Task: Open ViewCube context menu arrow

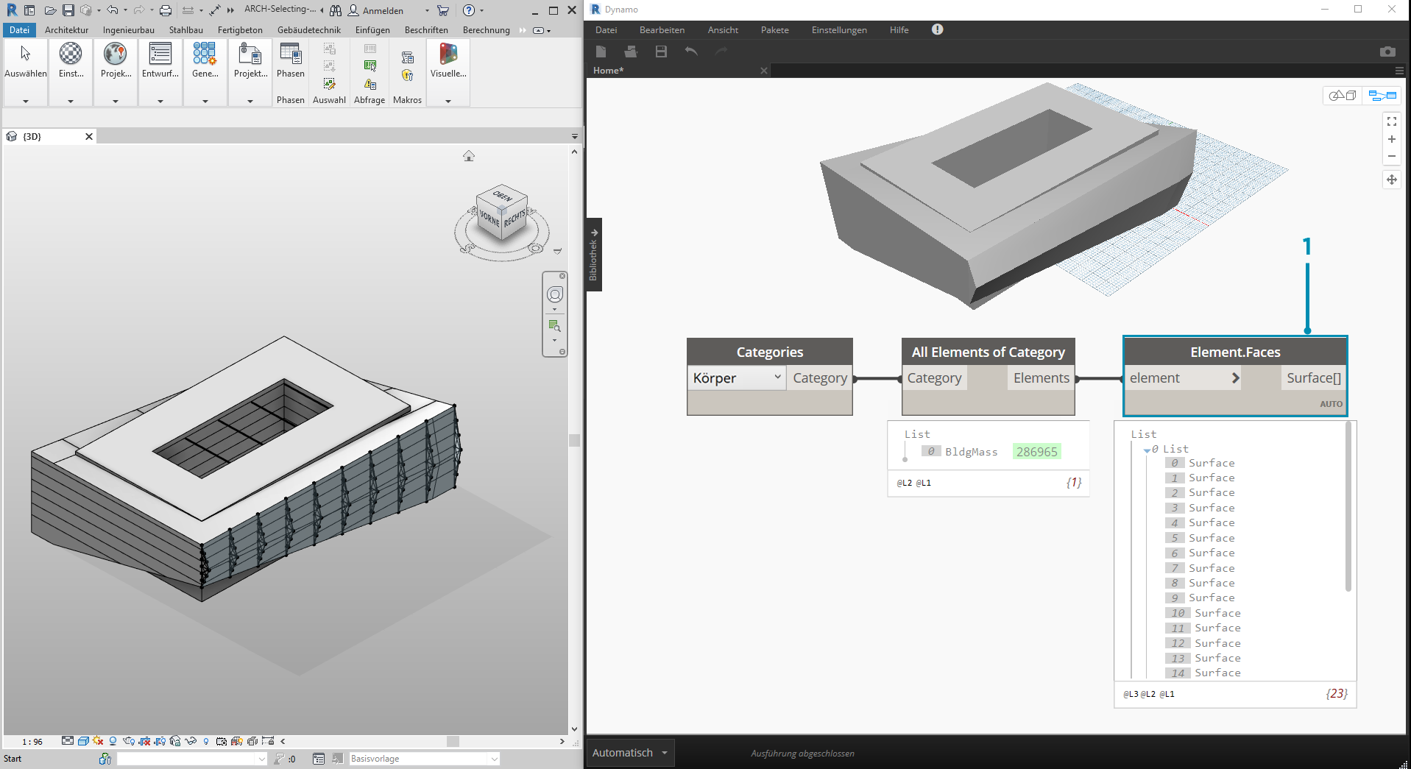Action: [x=557, y=251]
